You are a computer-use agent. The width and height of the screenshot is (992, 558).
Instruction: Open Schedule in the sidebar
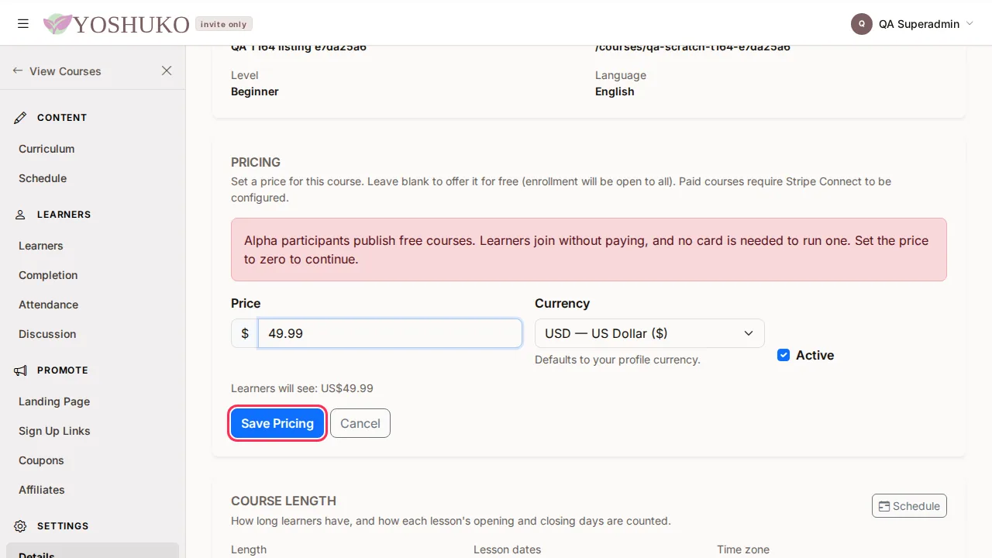43,178
